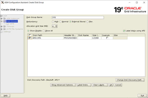Click Show Advanced Options button

(63, 85)
